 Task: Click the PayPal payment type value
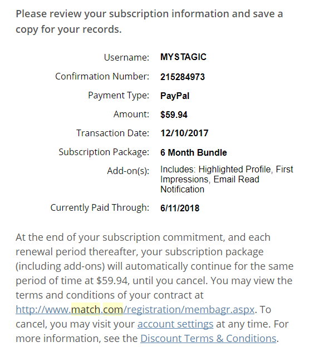pyautogui.click(x=175, y=96)
